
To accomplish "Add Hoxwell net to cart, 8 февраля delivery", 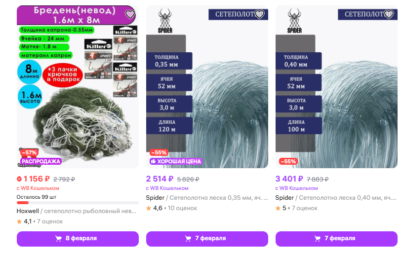I will click(78, 239).
